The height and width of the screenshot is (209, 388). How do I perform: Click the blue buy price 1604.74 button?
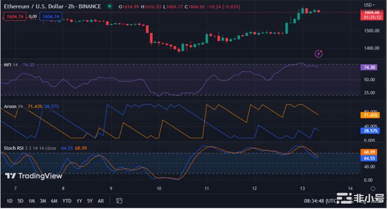[x=51, y=17]
